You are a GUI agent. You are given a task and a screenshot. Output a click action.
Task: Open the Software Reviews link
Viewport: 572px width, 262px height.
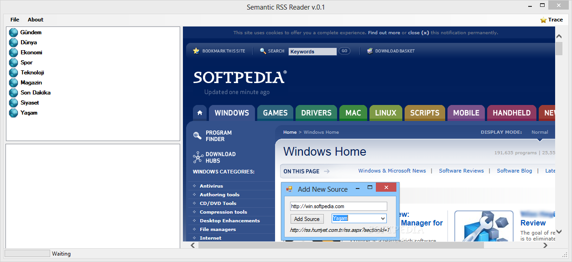click(461, 171)
